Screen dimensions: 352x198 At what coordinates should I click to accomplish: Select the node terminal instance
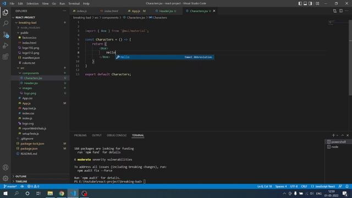point(338,147)
